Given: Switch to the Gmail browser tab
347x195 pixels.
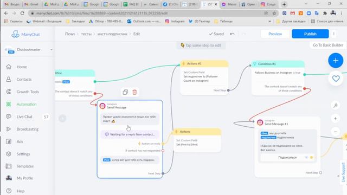Looking at the screenshot, I should pos(31,4).
